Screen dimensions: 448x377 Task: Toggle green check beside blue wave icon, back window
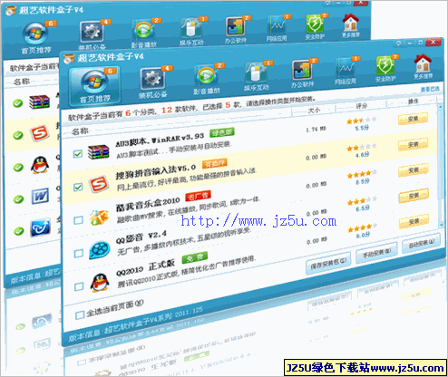pyautogui.click(x=19, y=231)
